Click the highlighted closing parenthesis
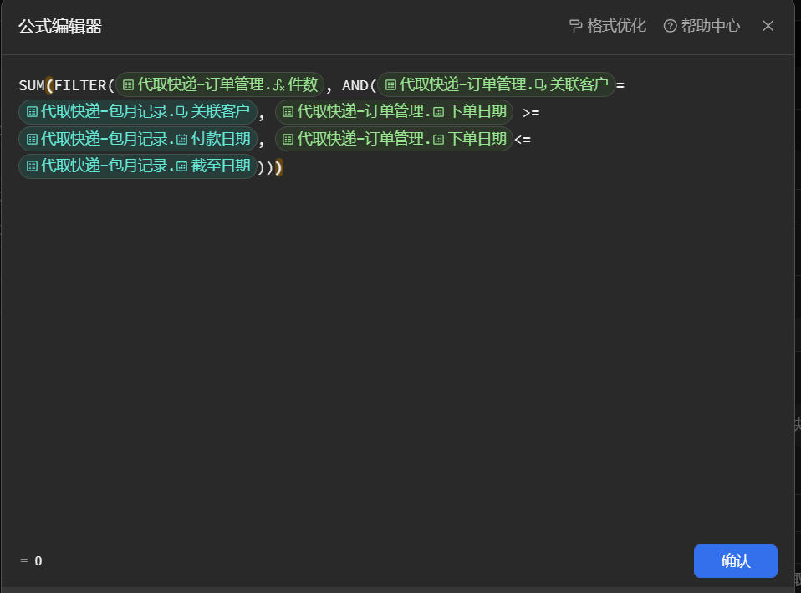801x593 pixels. [x=279, y=166]
